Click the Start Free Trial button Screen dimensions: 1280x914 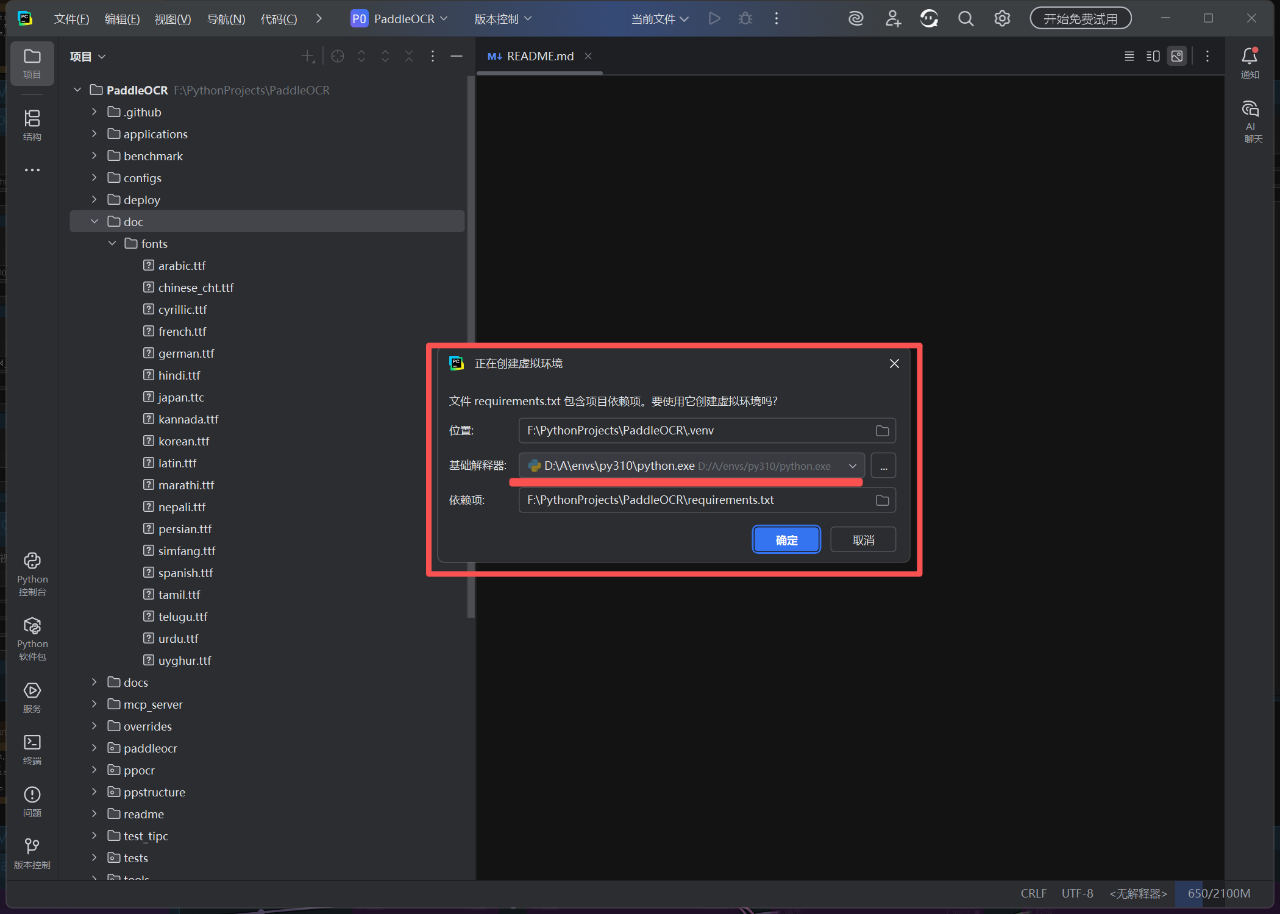1080,19
